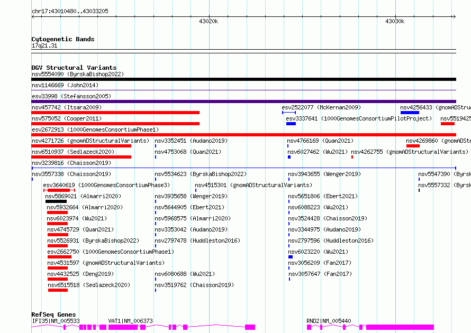Click nsv575052 (Cooper2011) variant label
The image size is (471, 333).
pos(67,118)
